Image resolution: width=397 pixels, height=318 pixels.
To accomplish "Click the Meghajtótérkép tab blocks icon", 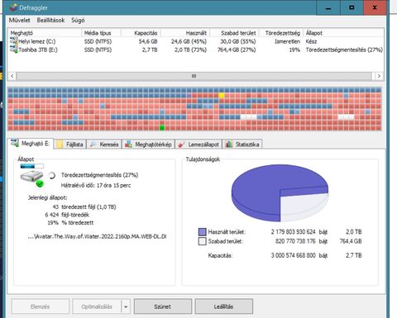I will click(128, 145).
